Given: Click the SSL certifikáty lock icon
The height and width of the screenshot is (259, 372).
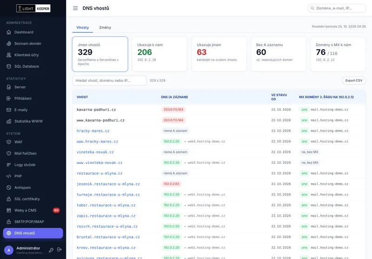Looking at the screenshot, I should [9, 199].
